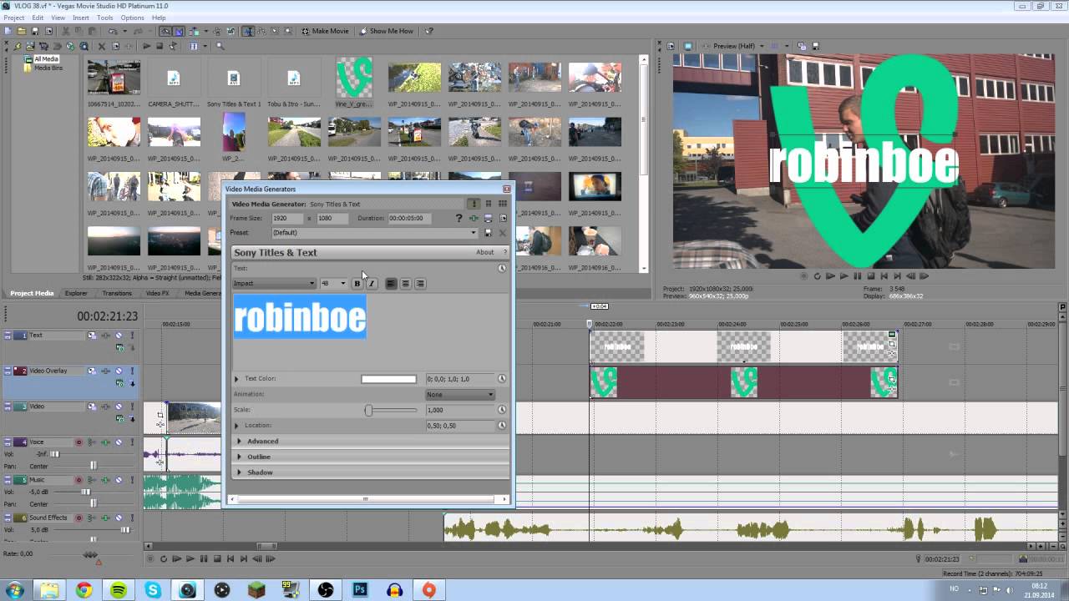The image size is (1069, 601).
Task: Open Track FX on the Voice track
Action: pyautogui.click(x=105, y=442)
